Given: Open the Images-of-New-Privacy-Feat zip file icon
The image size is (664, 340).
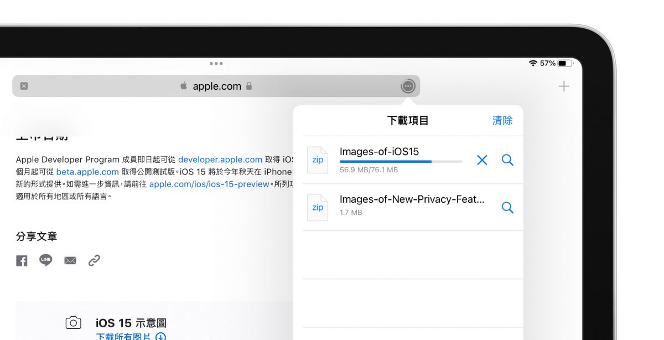Looking at the screenshot, I should coord(318,208).
